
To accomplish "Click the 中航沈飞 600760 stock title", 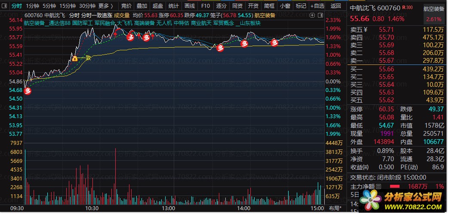I will point(375,8).
